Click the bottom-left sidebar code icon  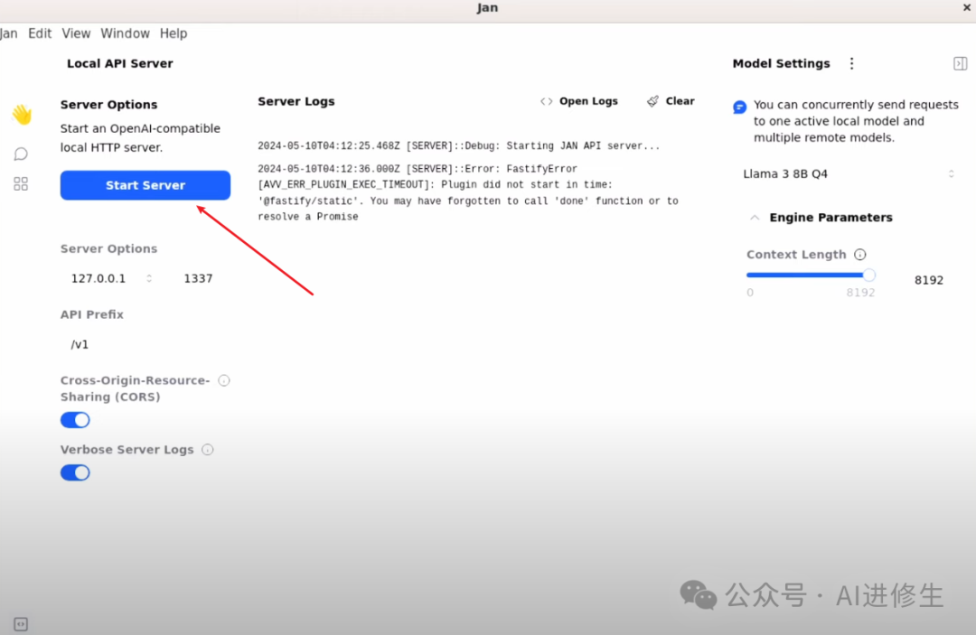(x=21, y=624)
